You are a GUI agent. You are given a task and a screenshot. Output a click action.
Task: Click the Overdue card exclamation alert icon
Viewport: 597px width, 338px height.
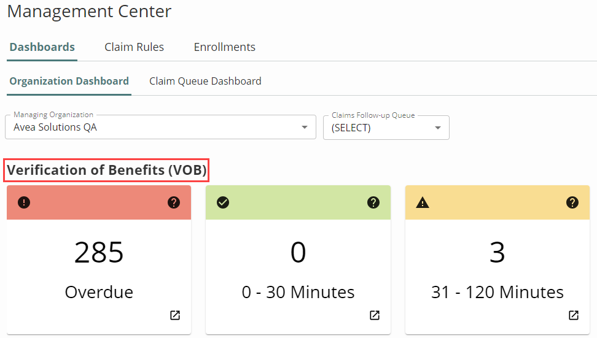(24, 202)
